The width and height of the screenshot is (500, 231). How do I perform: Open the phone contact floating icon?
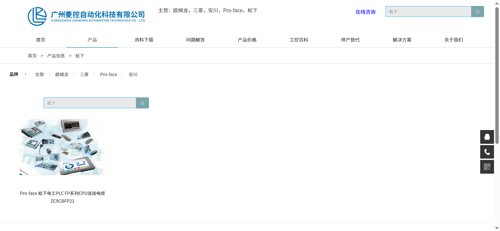(x=487, y=152)
